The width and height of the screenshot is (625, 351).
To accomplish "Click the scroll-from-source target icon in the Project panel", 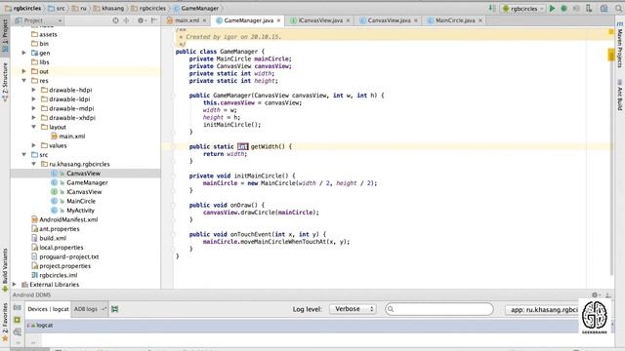I will 115,20.
